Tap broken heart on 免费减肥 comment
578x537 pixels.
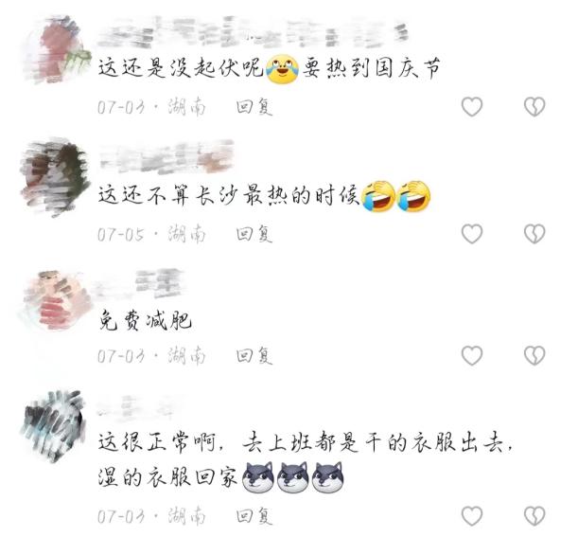pyautogui.click(x=534, y=355)
